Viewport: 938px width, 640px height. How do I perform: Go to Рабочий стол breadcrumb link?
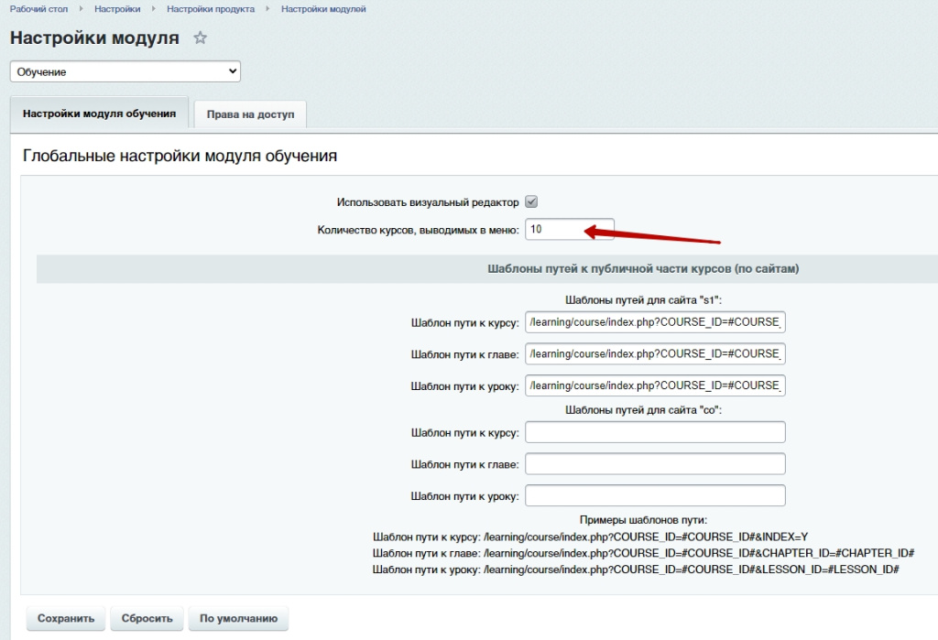coord(38,8)
